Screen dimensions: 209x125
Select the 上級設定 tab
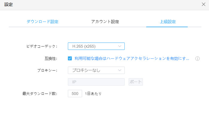point(168,21)
